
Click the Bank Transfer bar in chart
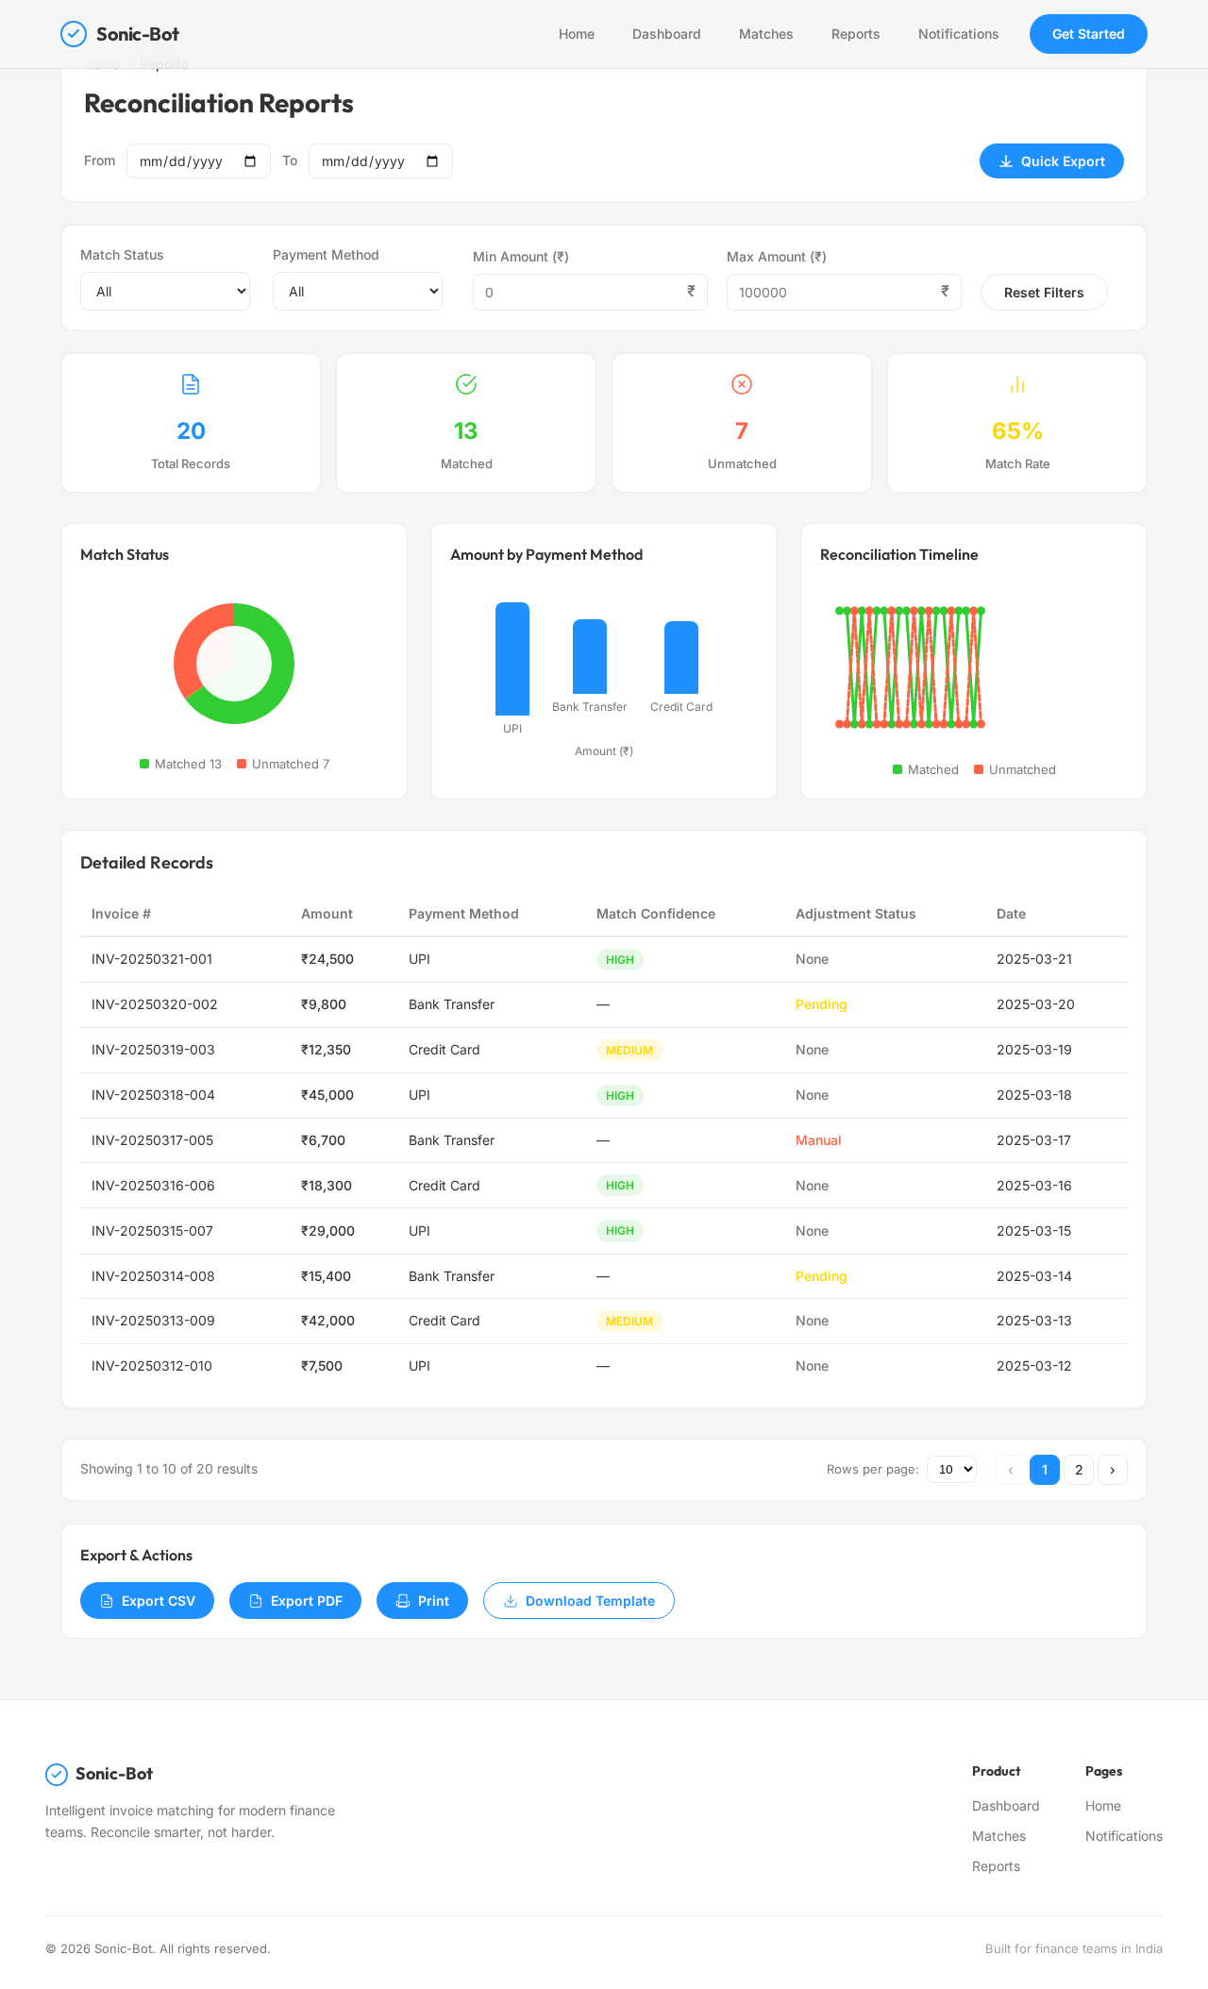590,657
